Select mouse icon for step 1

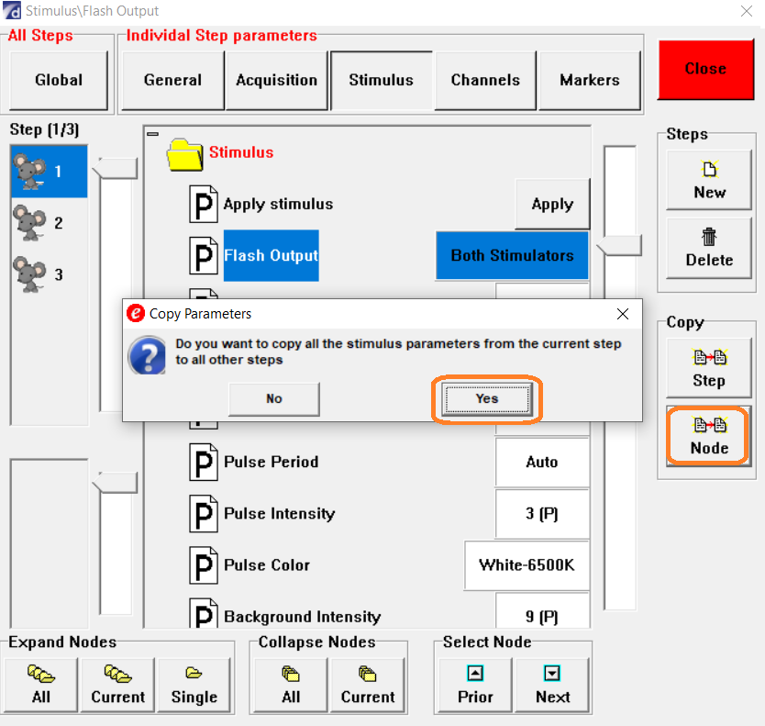tap(29, 172)
